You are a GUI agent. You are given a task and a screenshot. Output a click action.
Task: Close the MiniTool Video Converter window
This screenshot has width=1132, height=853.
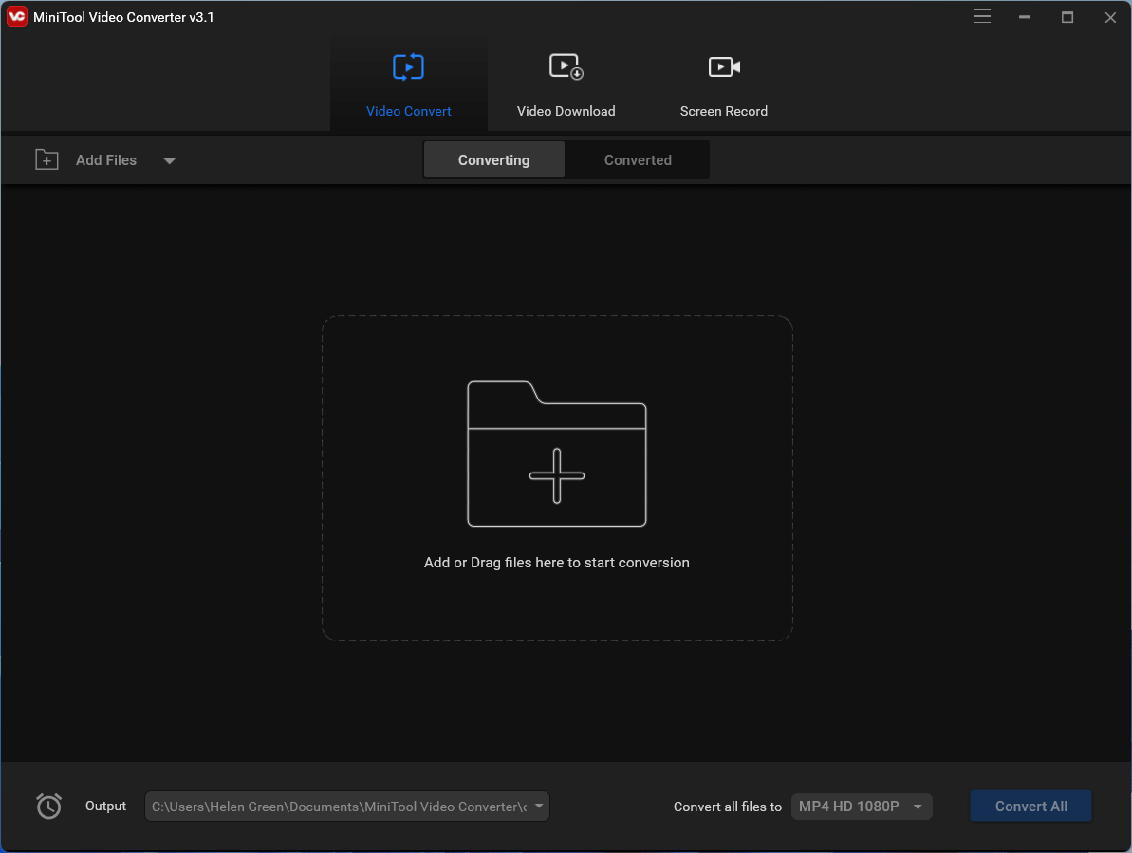1110,17
